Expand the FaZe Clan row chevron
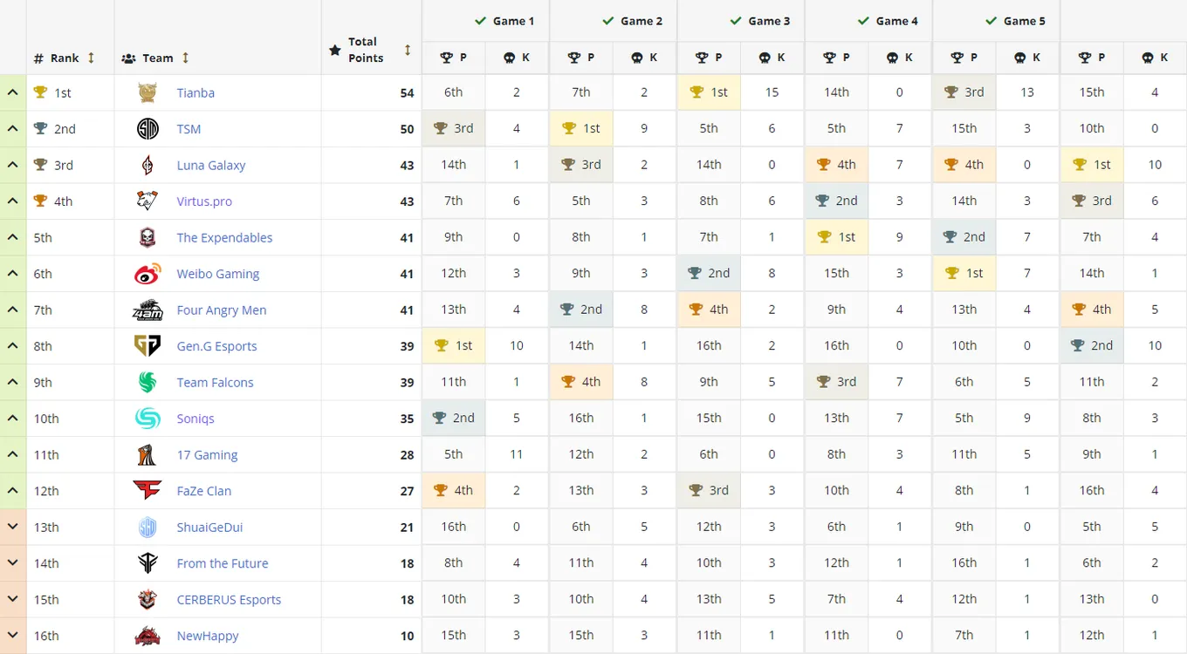The width and height of the screenshot is (1187, 654). [13, 491]
